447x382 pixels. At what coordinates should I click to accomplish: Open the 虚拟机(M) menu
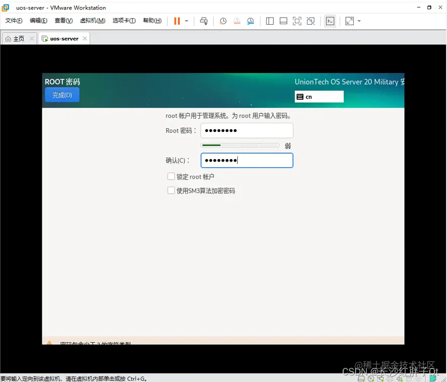pos(93,21)
